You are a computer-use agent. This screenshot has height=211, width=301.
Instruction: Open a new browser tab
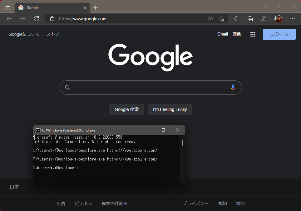[96, 8]
